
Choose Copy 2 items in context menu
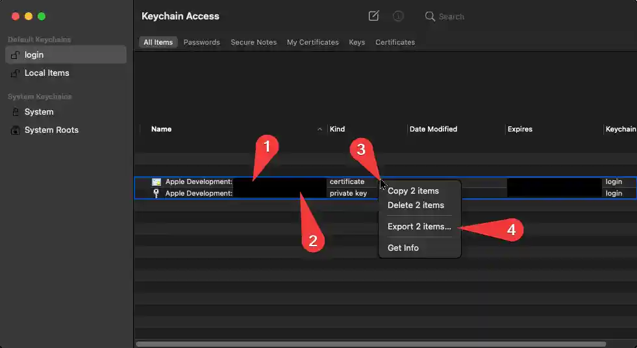(x=413, y=191)
